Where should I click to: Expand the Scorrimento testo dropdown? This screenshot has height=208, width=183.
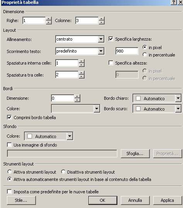tap(101, 51)
